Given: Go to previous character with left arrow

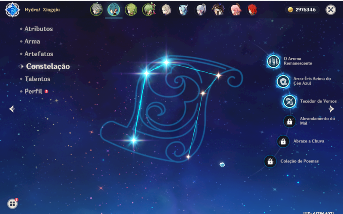Looking at the screenshot, I should [x=12, y=109].
